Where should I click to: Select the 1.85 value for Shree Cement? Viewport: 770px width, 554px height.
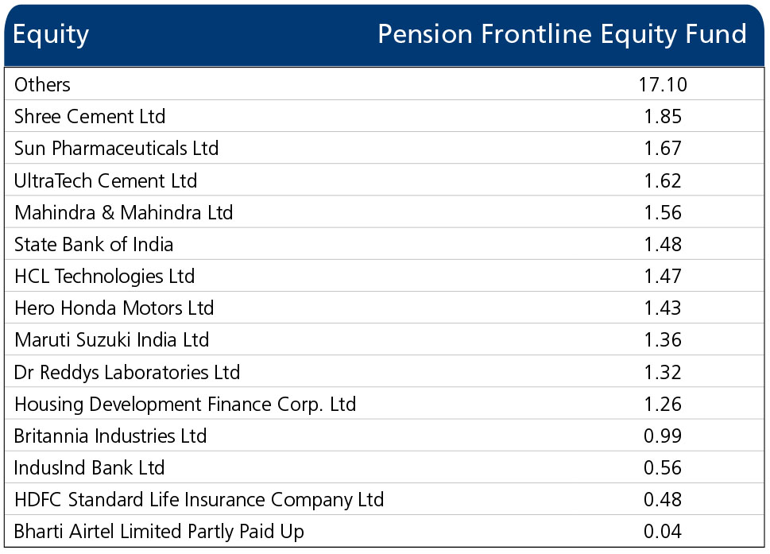coord(663,116)
